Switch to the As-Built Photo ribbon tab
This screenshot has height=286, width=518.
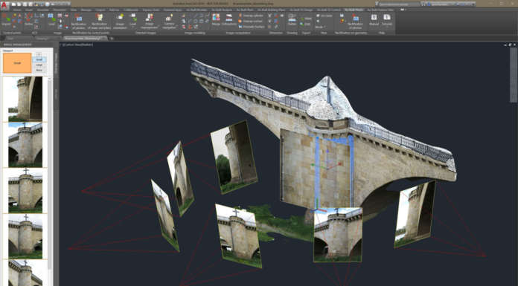(x=354, y=10)
